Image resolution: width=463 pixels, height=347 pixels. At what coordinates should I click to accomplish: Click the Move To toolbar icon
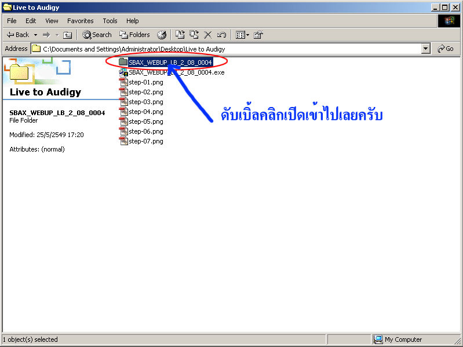tap(180, 35)
